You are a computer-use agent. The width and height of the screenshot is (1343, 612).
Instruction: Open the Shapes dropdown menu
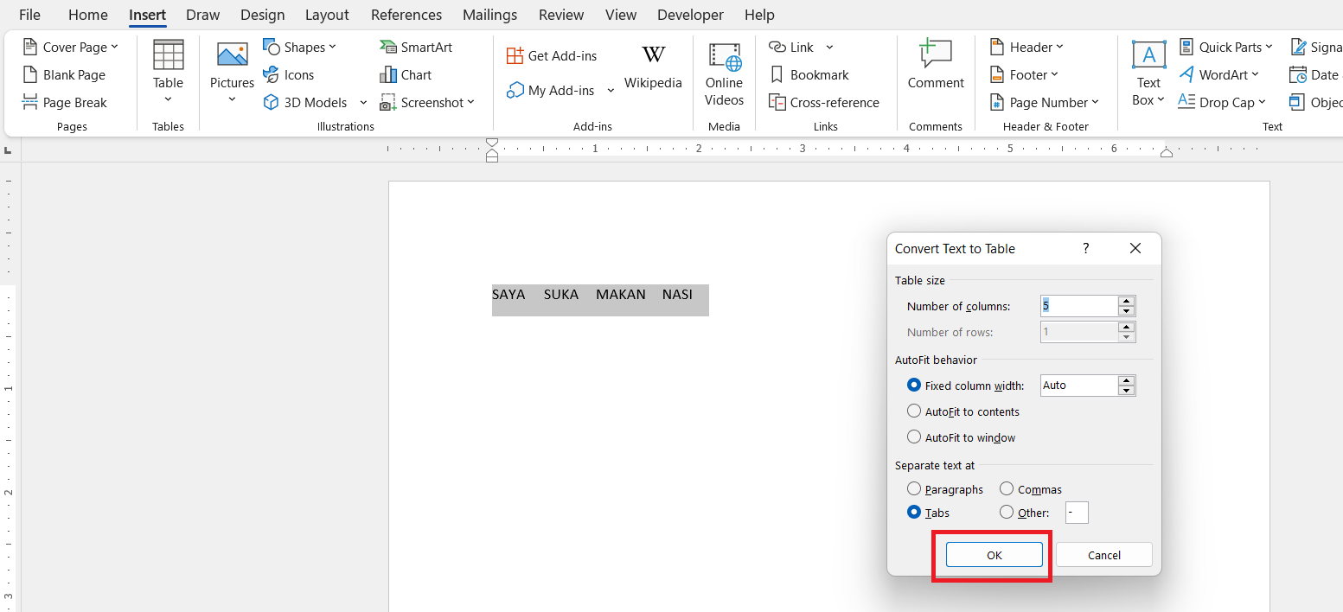pyautogui.click(x=299, y=48)
